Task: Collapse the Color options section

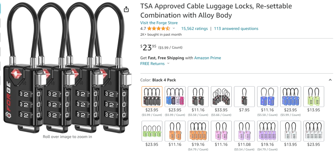Action: point(330,80)
